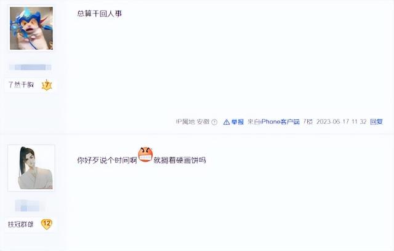Viewport: 394px width, 251px height.
Task: Click the 2023-06-17 11:32 timestamp
Action: pos(341,122)
